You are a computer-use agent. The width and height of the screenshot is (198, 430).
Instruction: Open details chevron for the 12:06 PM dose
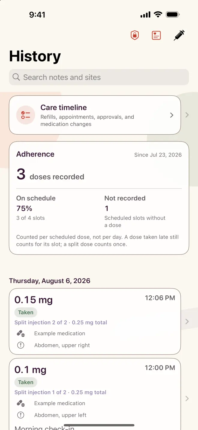[x=187, y=321]
